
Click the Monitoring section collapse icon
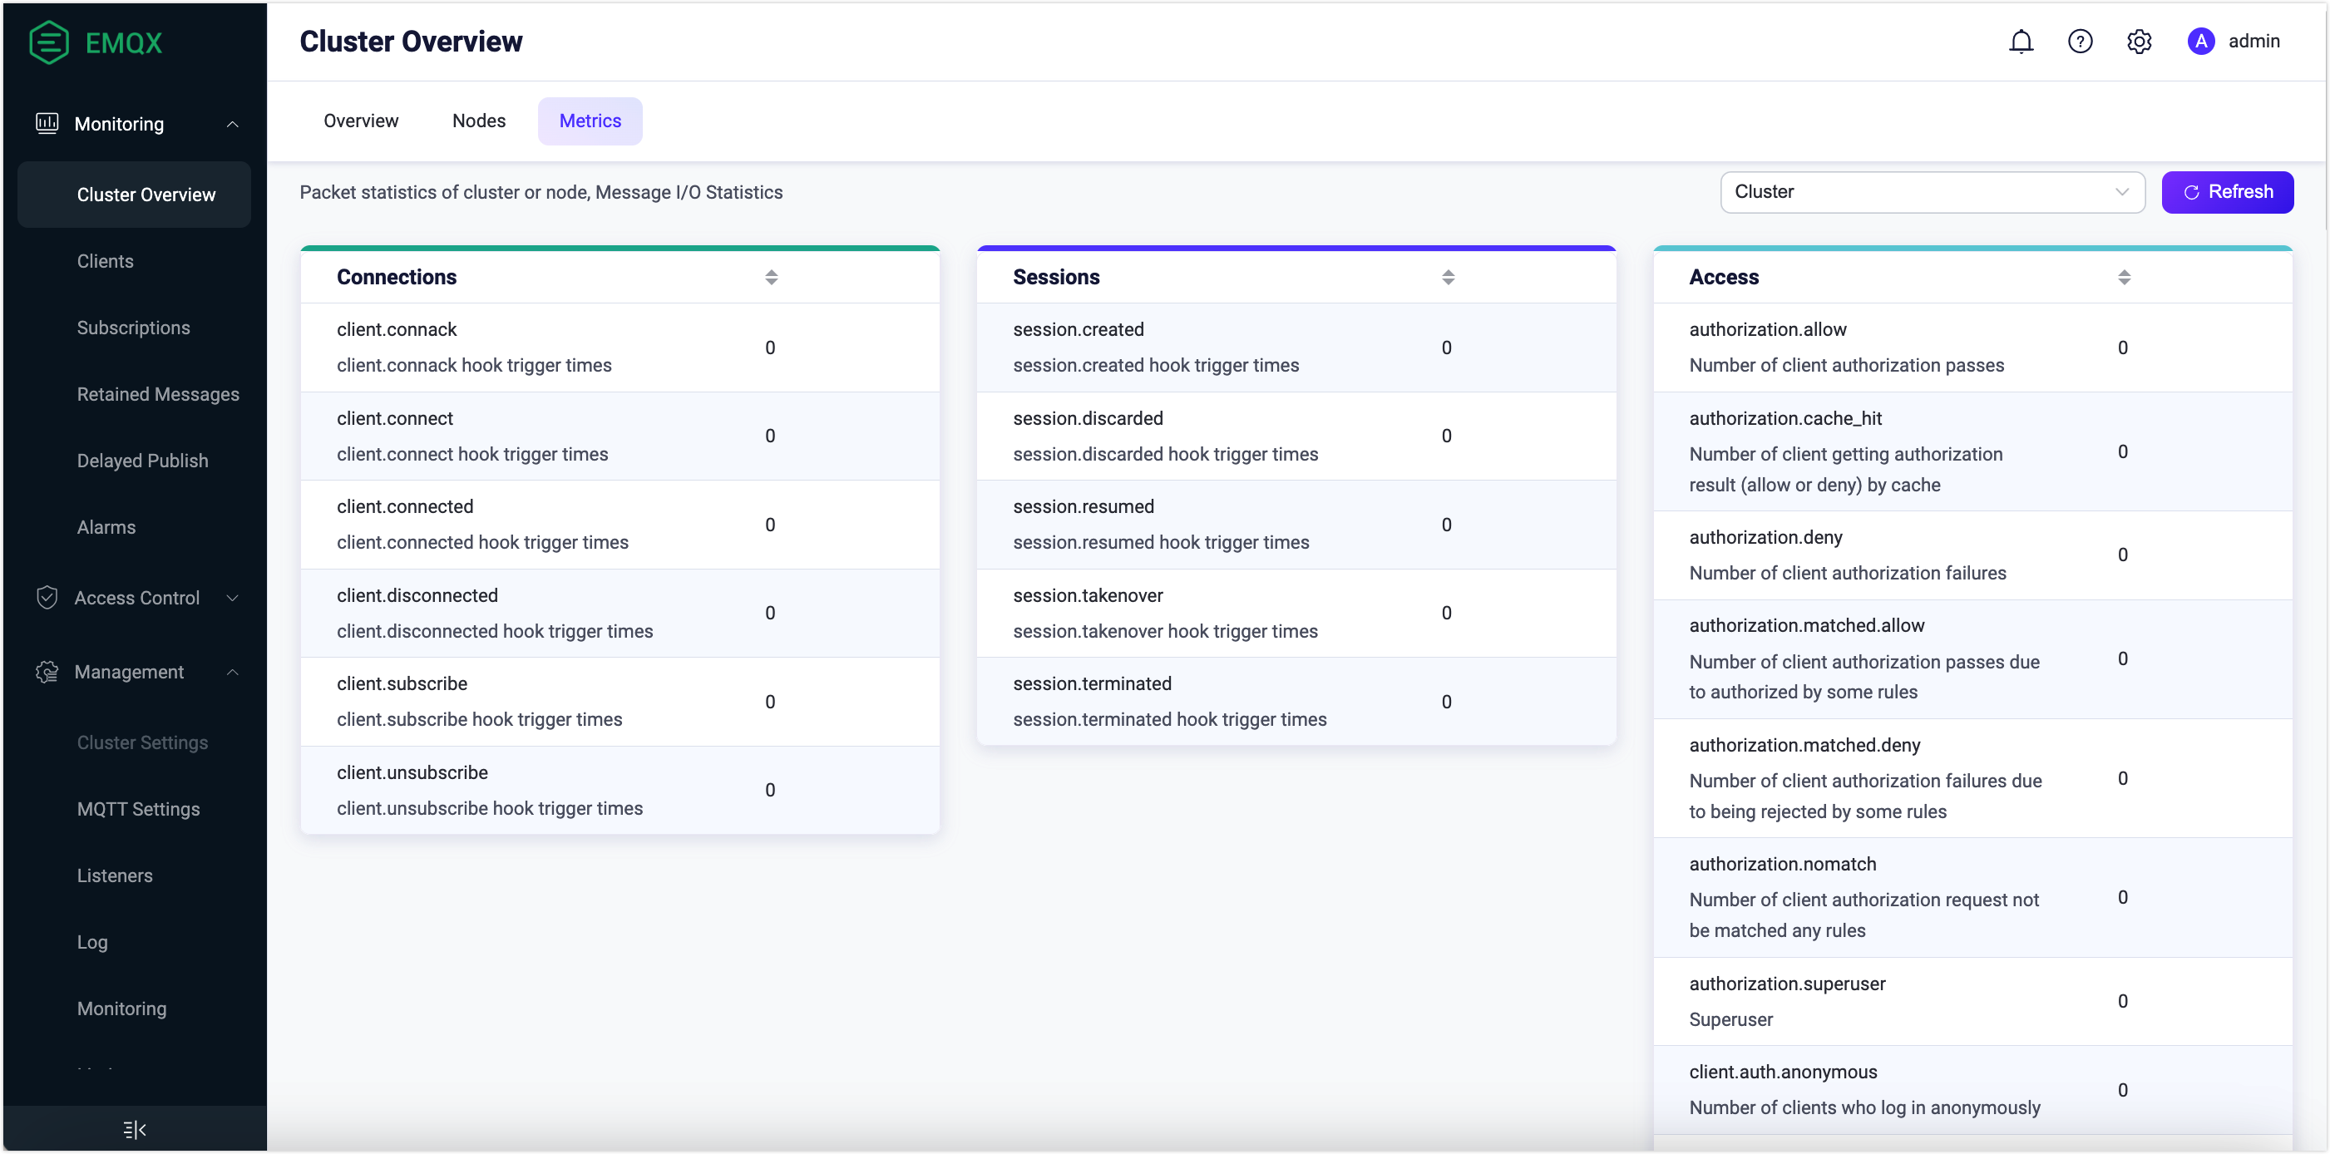coord(234,123)
